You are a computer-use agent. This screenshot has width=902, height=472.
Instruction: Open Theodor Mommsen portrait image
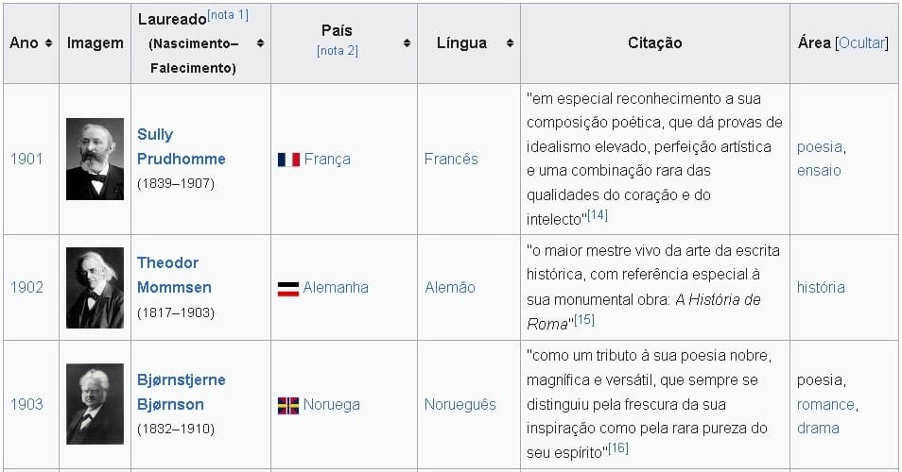[x=95, y=287]
